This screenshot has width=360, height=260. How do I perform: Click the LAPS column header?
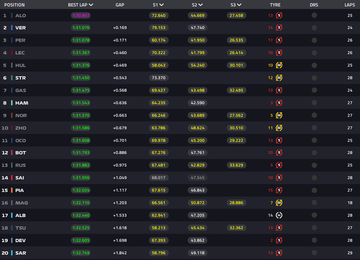[350, 5]
